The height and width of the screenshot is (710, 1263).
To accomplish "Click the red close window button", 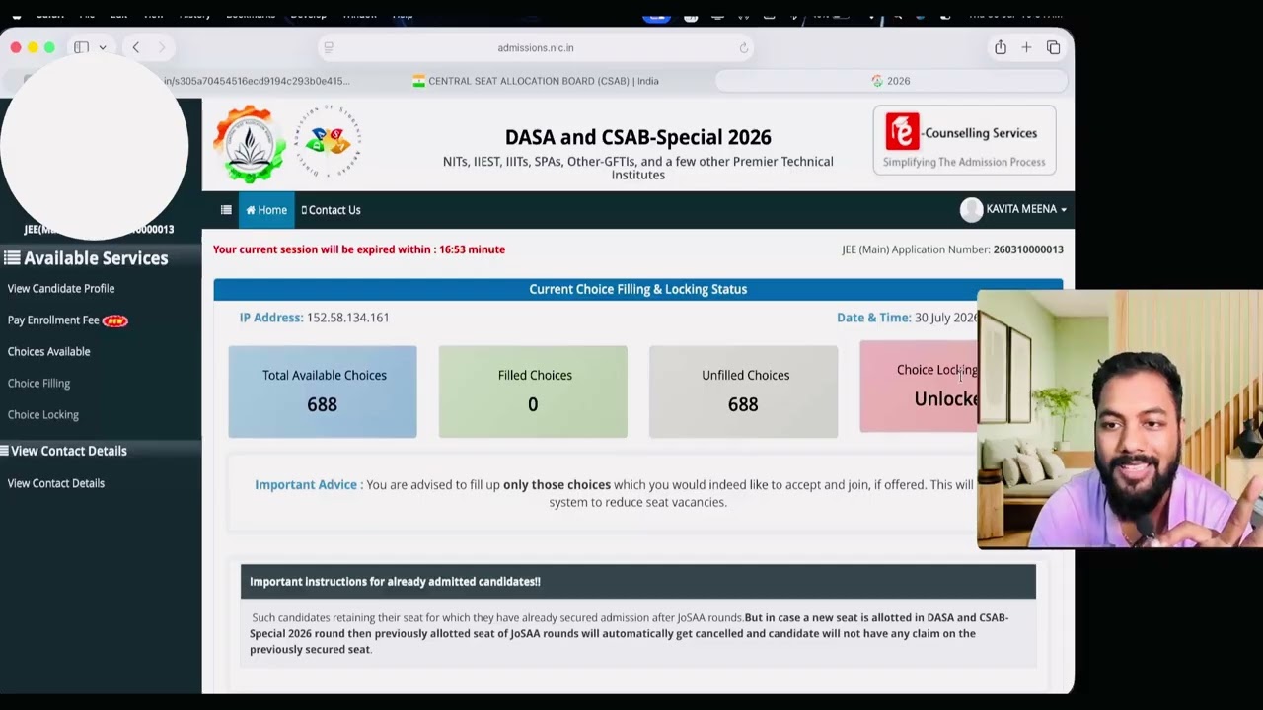I will click(16, 47).
